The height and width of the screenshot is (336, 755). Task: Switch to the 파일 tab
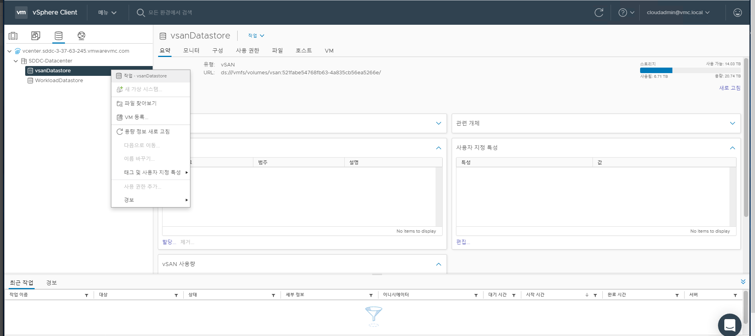click(277, 51)
